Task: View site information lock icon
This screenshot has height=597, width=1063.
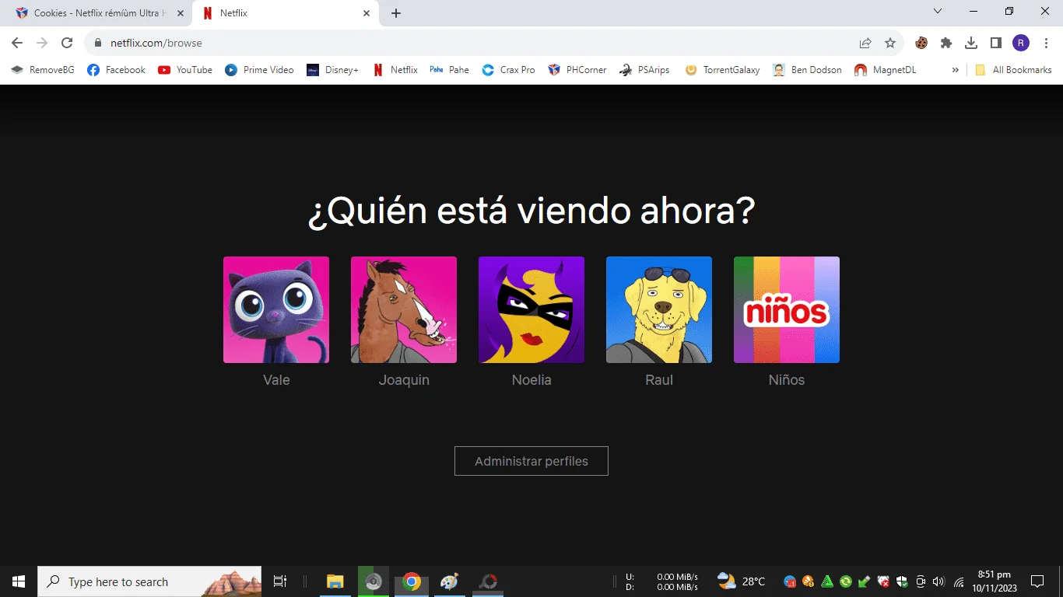Action: [x=98, y=43]
